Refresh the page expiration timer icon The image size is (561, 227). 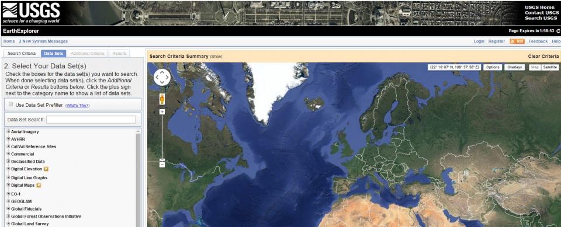click(558, 31)
